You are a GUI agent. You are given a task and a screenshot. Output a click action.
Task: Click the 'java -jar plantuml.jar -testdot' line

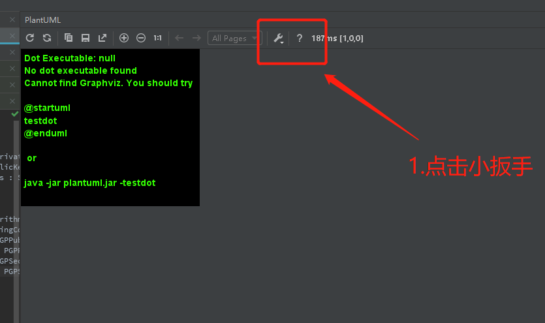coord(89,183)
